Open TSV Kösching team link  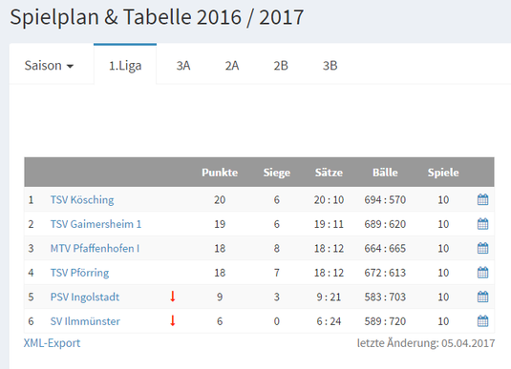pyautogui.click(x=82, y=199)
